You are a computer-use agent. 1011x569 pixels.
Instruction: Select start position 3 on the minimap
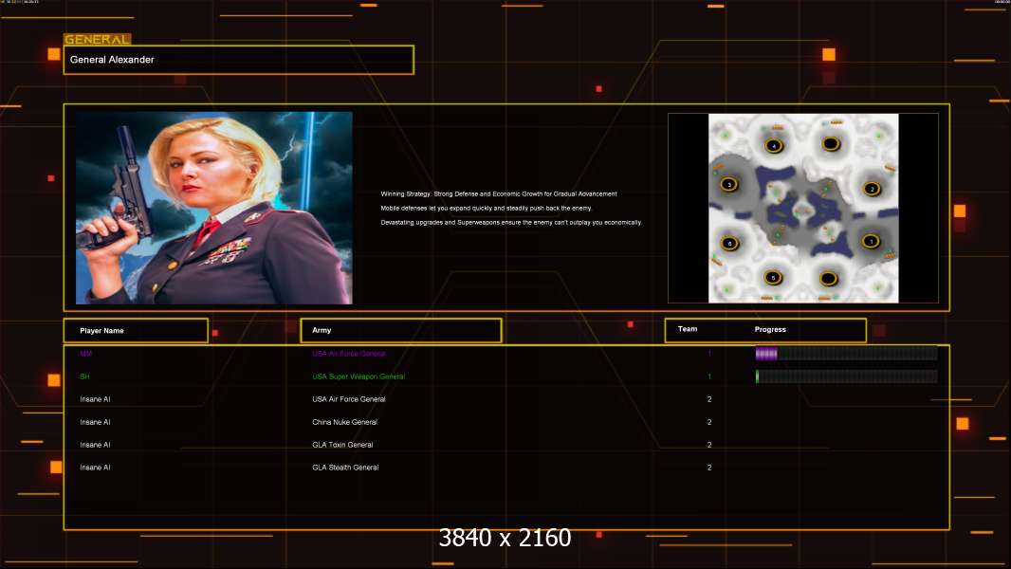729,185
